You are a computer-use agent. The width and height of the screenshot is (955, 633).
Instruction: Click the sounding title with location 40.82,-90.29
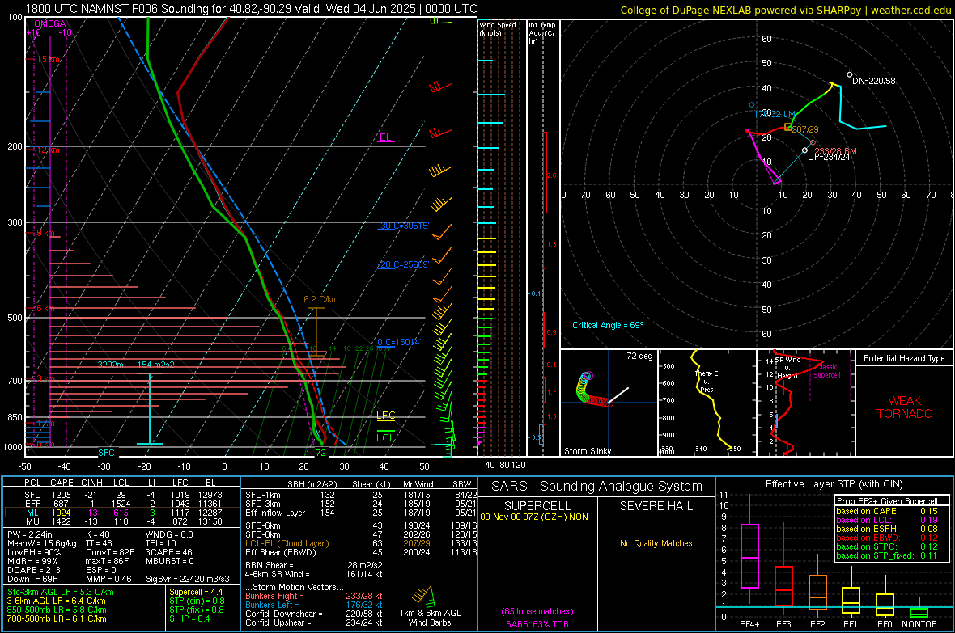251,9
